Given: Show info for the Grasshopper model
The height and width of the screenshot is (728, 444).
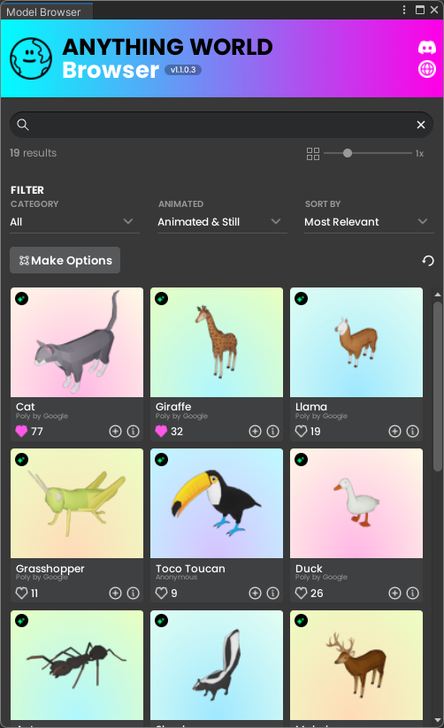Looking at the screenshot, I should (134, 593).
